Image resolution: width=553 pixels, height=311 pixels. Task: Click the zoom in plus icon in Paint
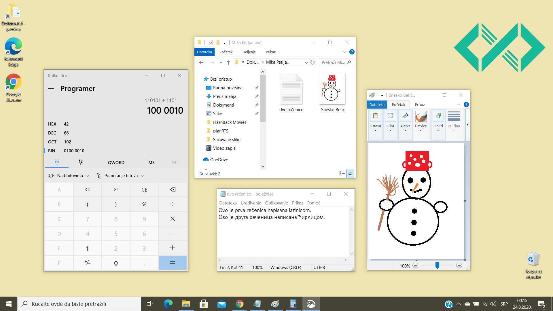(x=459, y=266)
